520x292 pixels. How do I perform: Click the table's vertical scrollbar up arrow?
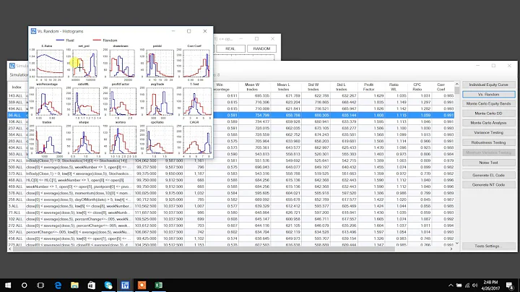tap(456, 85)
